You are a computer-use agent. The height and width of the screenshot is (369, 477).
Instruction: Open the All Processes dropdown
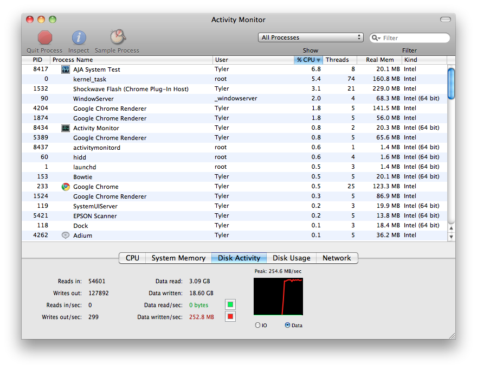coord(311,37)
